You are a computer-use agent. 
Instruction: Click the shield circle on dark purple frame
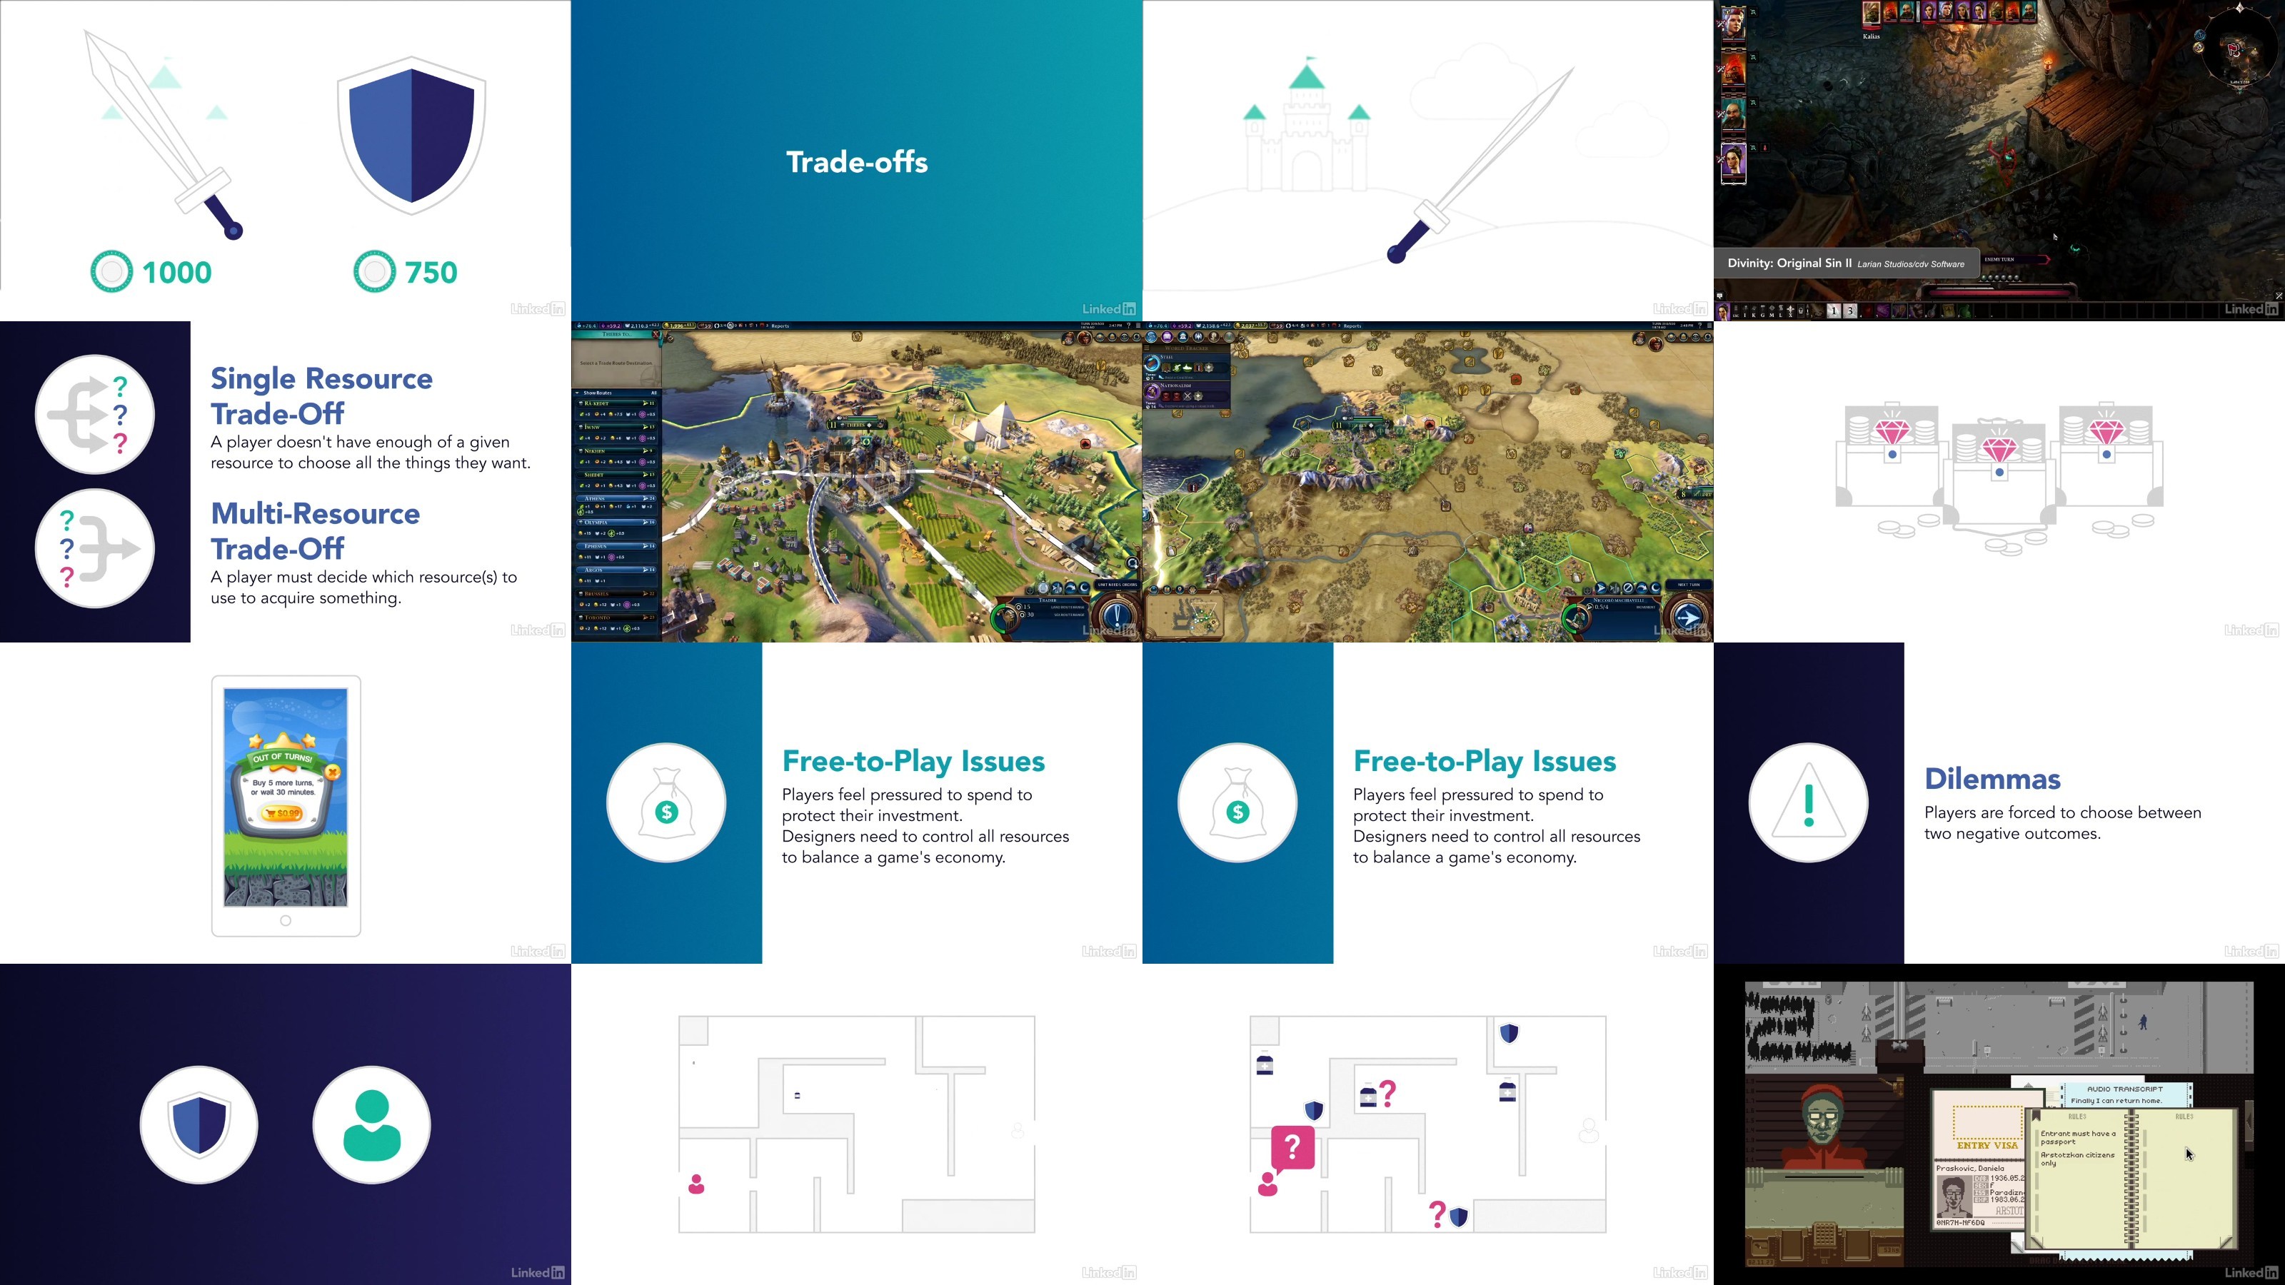point(199,1124)
